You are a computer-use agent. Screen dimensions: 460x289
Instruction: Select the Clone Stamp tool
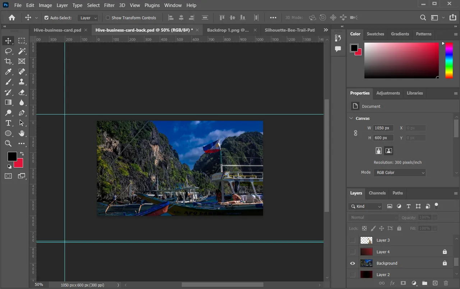(x=22, y=82)
